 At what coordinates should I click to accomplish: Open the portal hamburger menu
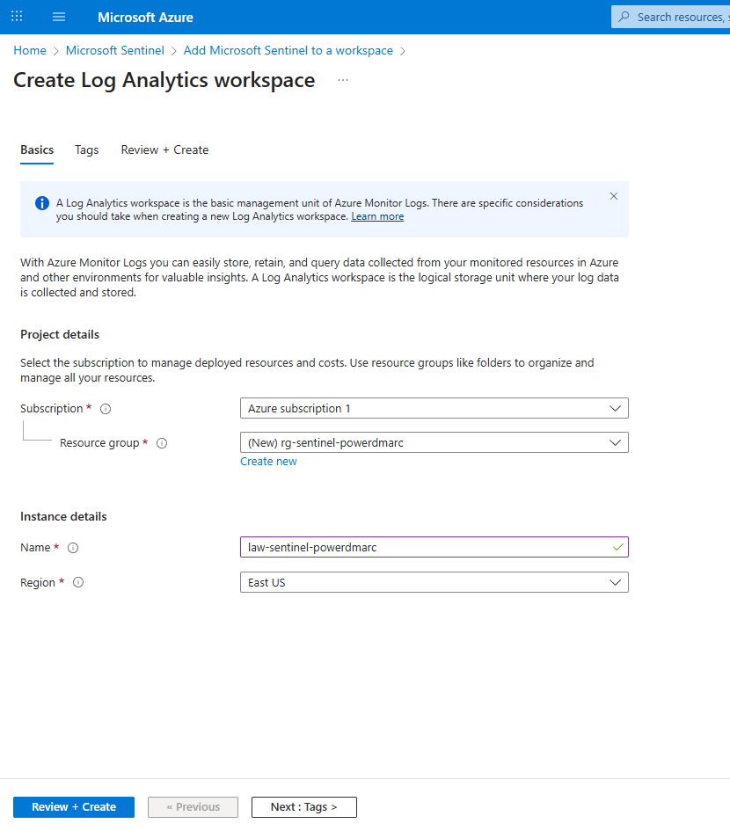click(59, 17)
